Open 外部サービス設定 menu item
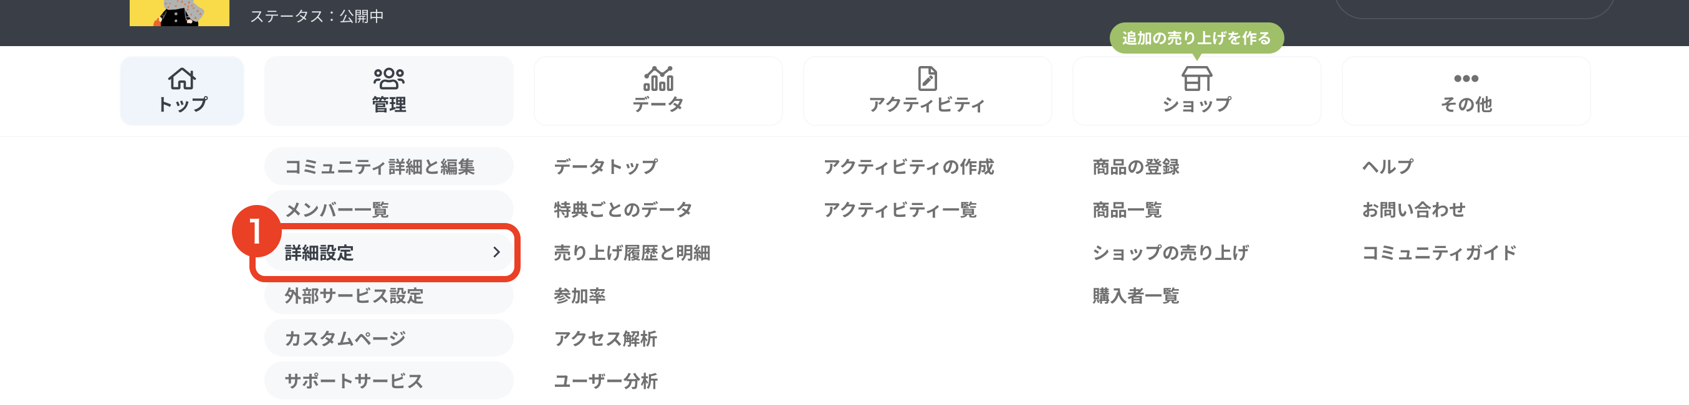The height and width of the screenshot is (405, 1689). [x=354, y=295]
